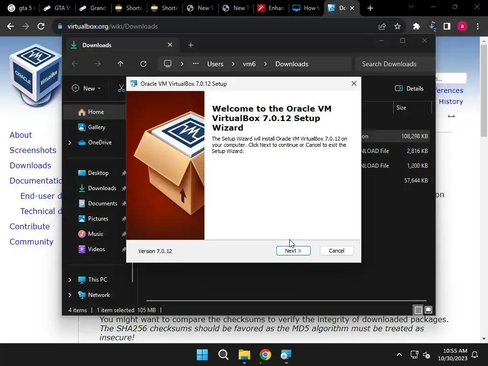Switch to the 'How t' tab
488x366 pixels.
pyautogui.click(x=307, y=8)
